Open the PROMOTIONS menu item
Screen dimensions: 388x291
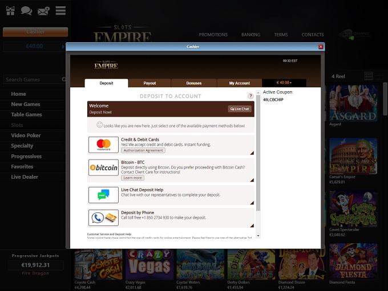213,35
